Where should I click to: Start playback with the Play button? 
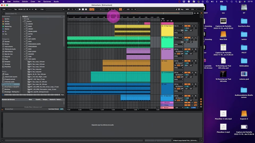point(80,10)
